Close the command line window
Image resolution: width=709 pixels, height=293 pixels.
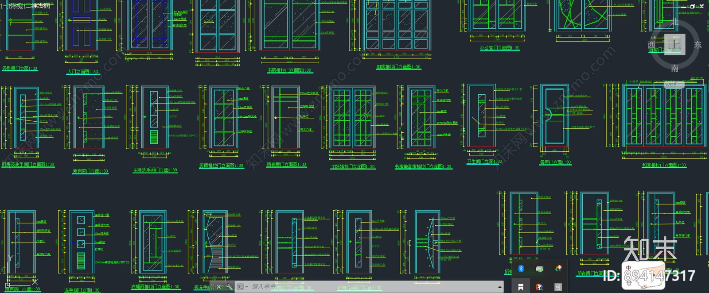[218, 287]
